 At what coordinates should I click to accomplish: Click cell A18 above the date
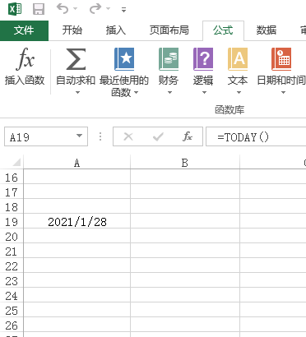[x=77, y=206]
